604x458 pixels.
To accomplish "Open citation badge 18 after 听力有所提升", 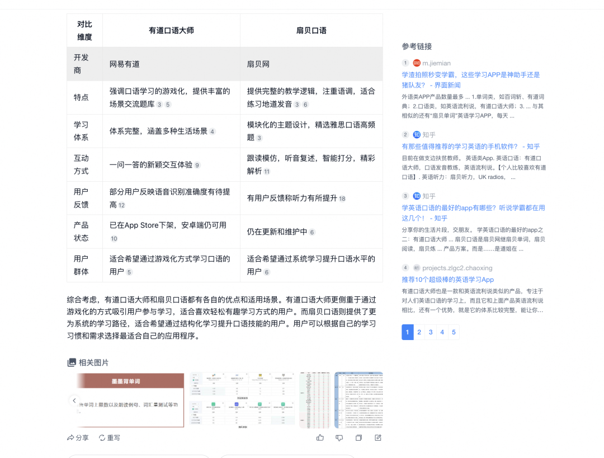I will coord(342,199).
